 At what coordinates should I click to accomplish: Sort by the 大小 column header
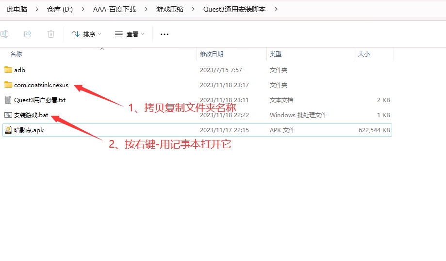click(364, 54)
